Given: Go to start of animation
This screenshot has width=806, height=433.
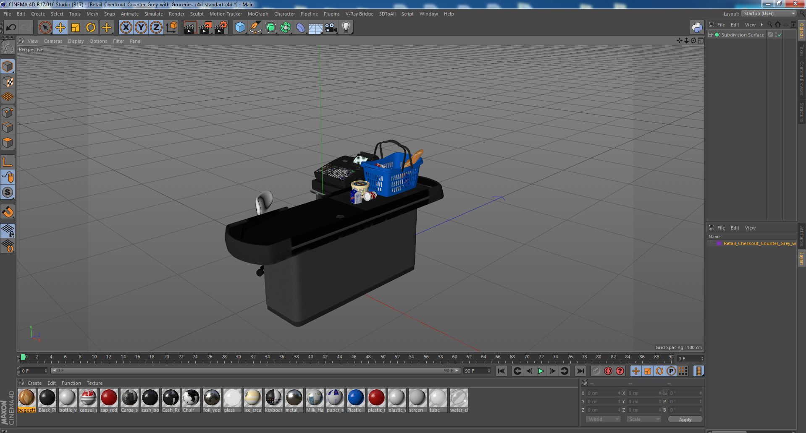Looking at the screenshot, I should pos(501,371).
